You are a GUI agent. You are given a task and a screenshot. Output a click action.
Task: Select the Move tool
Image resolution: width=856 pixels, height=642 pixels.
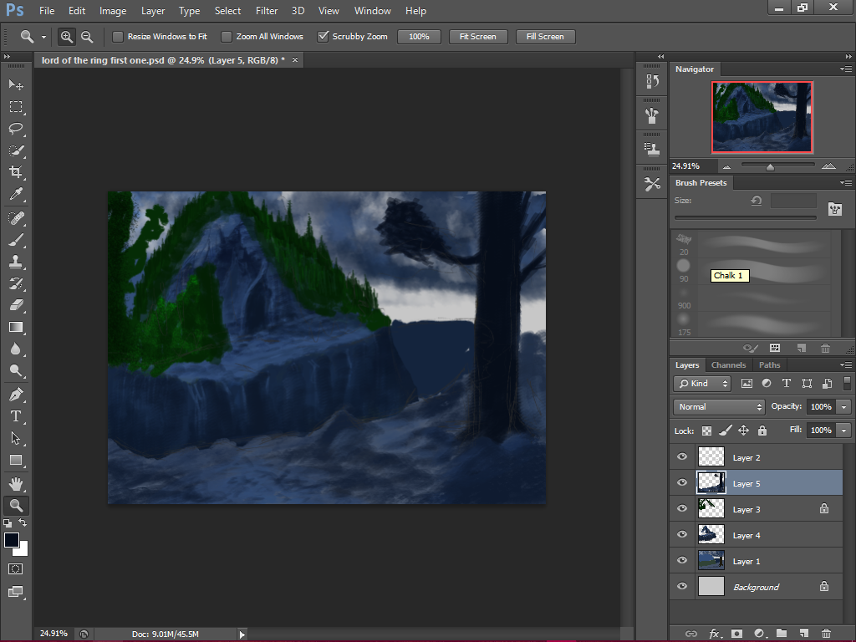tap(16, 84)
